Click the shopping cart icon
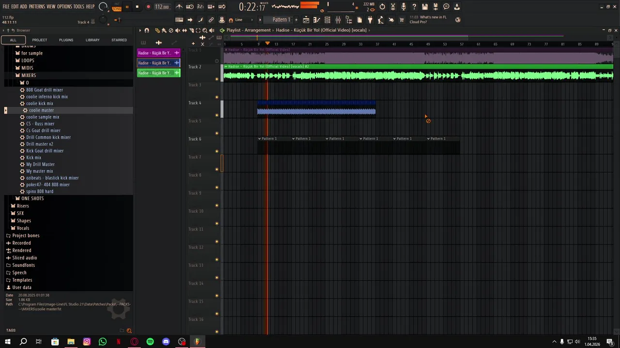The height and width of the screenshot is (348, 620). (x=402, y=20)
